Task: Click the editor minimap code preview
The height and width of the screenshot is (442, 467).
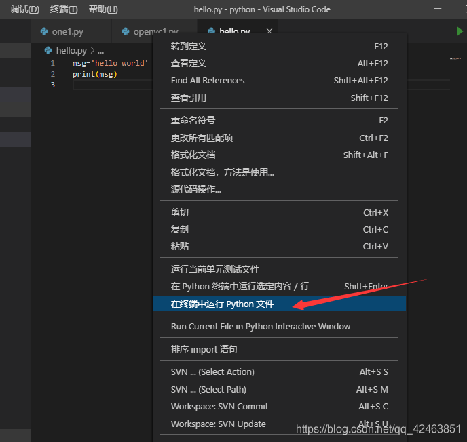Action: tap(455, 59)
